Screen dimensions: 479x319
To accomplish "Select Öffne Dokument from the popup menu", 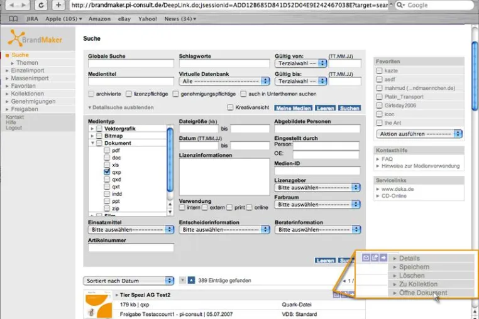I will point(423,293).
